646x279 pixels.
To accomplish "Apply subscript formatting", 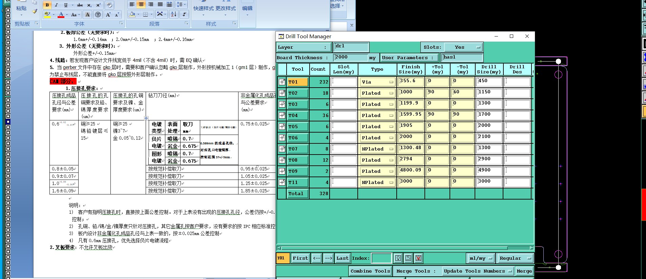I will click(89, 5).
